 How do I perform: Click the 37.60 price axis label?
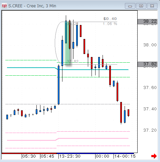click(x=150, y=88)
